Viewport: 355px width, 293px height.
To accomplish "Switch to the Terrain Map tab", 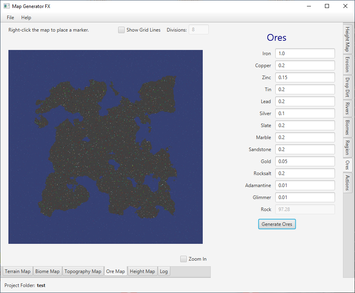I will click(x=18, y=271).
